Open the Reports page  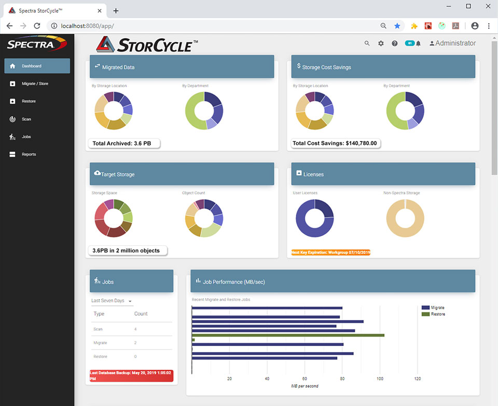(37, 155)
